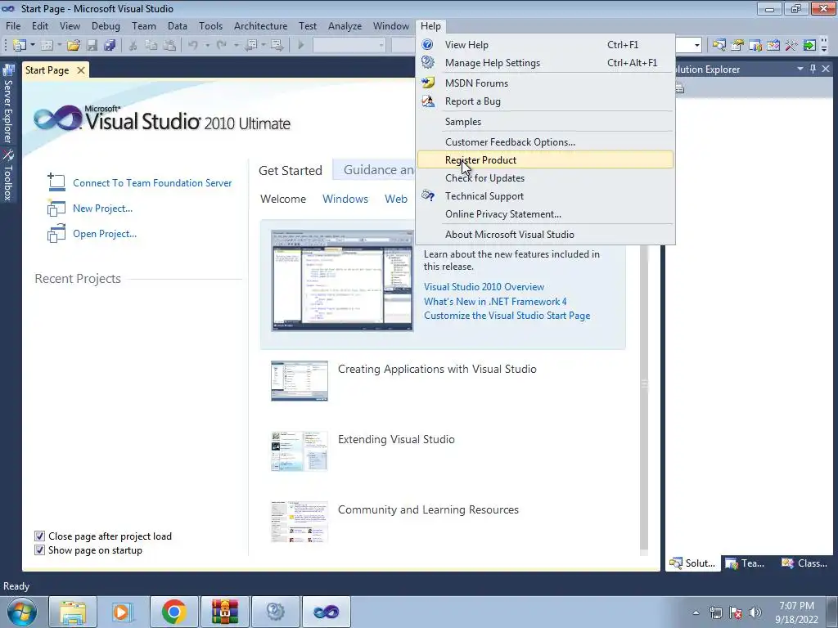Open Visual Studio 2010 Overview link
The image size is (838, 628).
(x=484, y=287)
